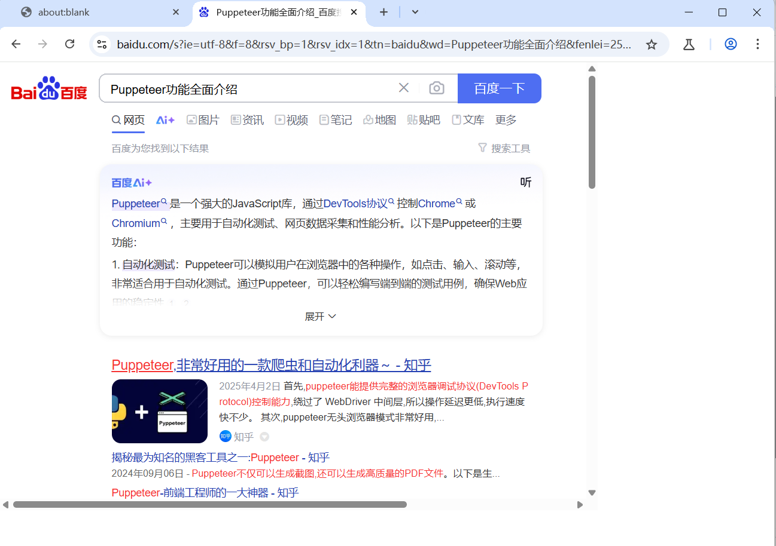Switch to the about:blank tab
776x546 pixels.
pyautogui.click(x=96, y=13)
